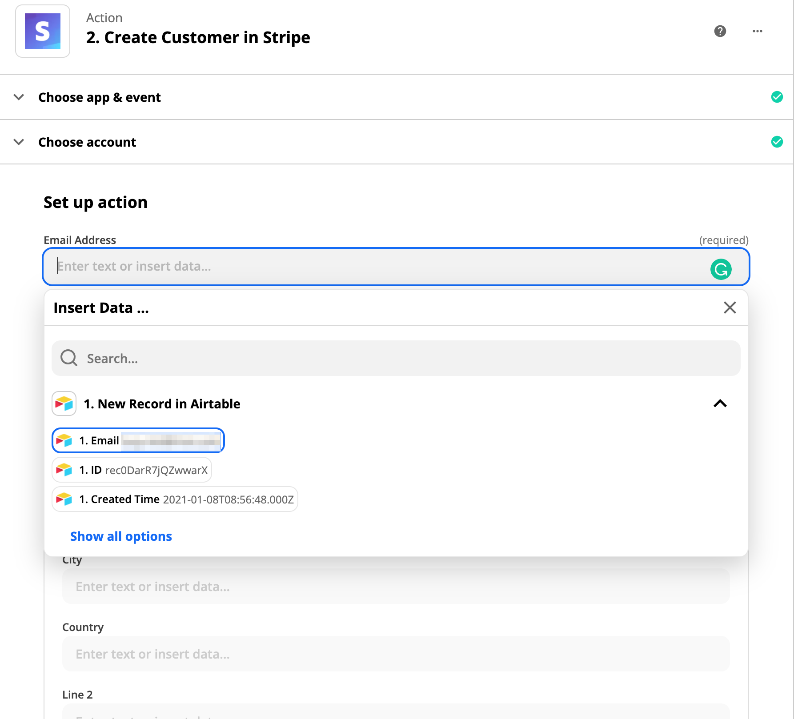Image resolution: width=794 pixels, height=719 pixels.
Task: Click the Grammarly icon in Email Address field
Action: 721,269
